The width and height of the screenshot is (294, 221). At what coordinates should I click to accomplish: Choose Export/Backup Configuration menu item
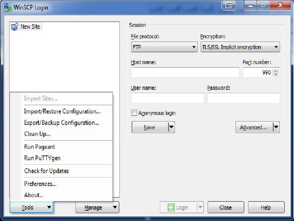pos(61,123)
